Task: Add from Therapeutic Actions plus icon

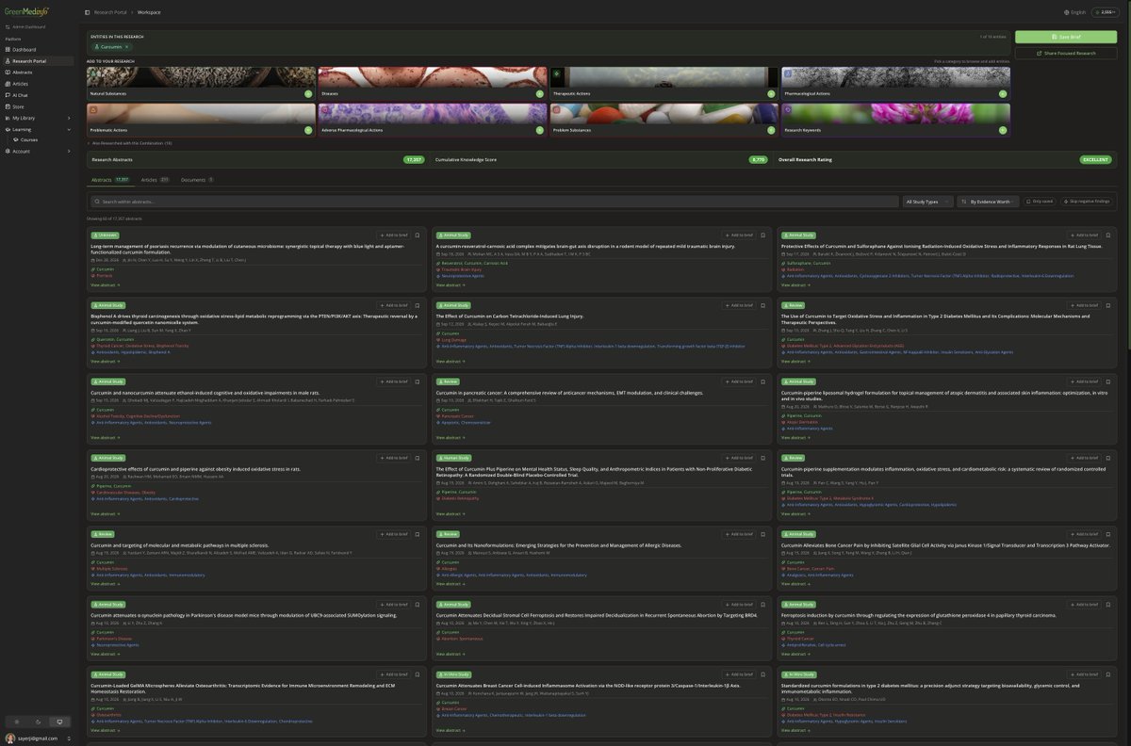Action: [771, 94]
